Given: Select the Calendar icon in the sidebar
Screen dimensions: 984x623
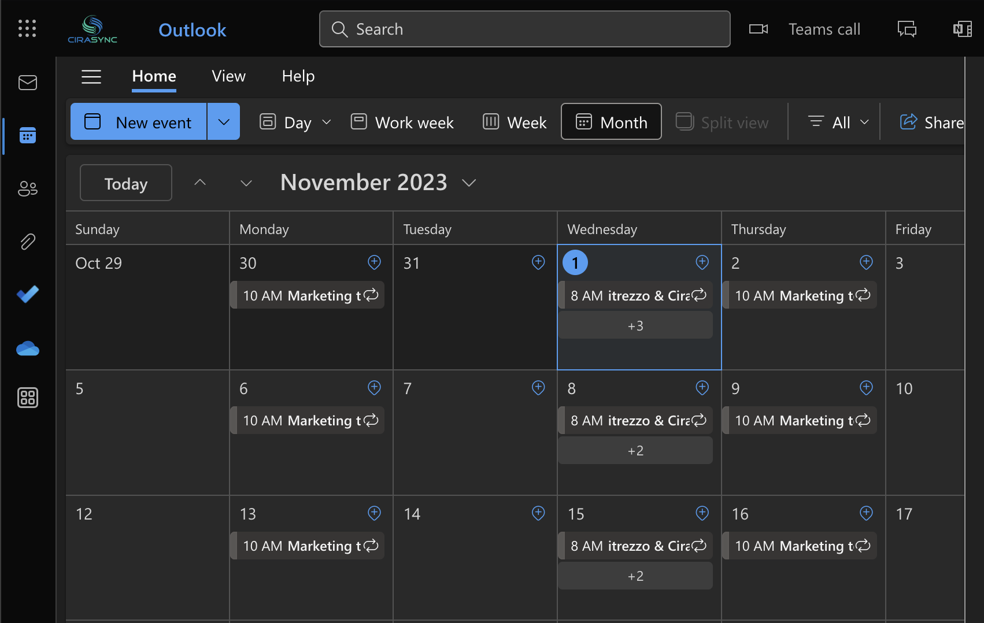Looking at the screenshot, I should coord(27,136).
